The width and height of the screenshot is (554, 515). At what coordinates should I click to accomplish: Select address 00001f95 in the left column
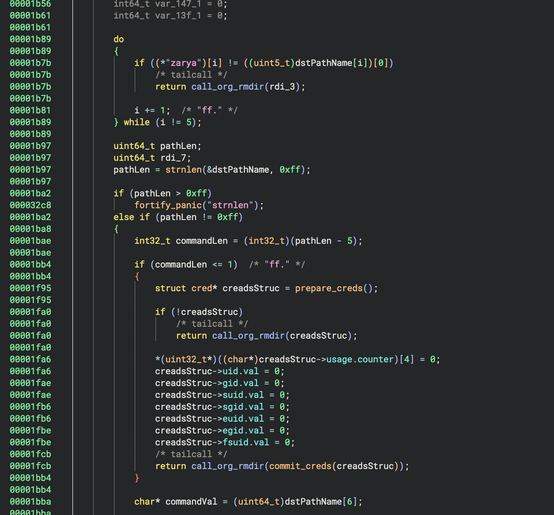(x=30, y=288)
